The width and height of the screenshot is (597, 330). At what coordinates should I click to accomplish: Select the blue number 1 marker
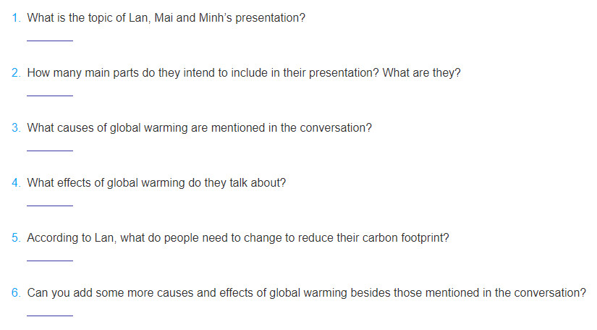16,18
